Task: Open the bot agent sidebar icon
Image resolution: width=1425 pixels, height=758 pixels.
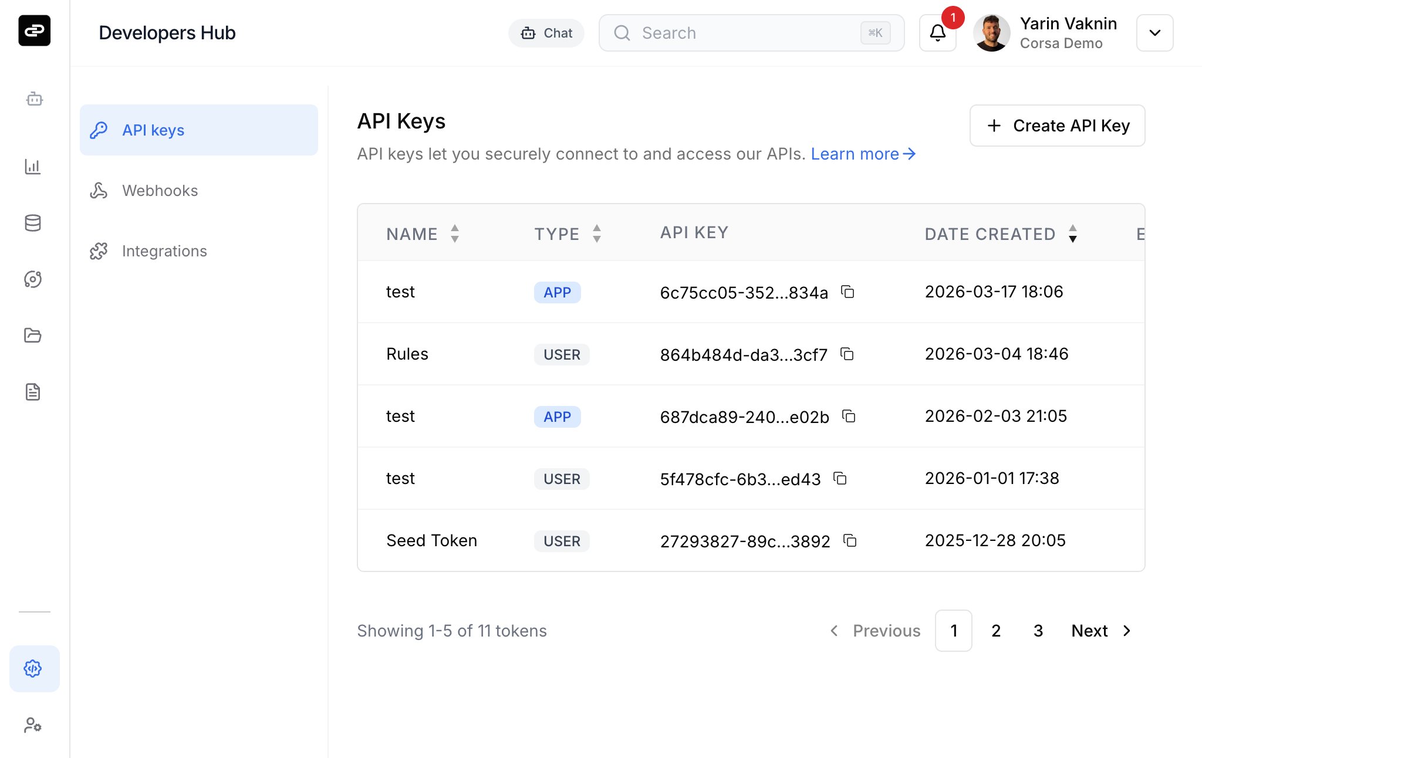Action: click(34, 99)
